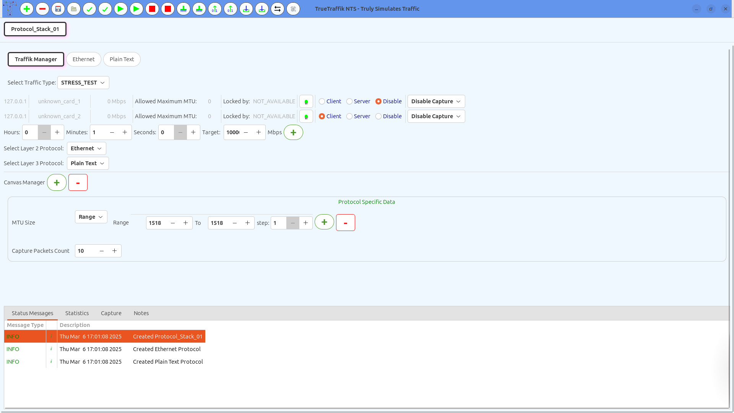Screen dimensions: 734x413
Task: Open the Statistics tab
Action: [x=77, y=313]
